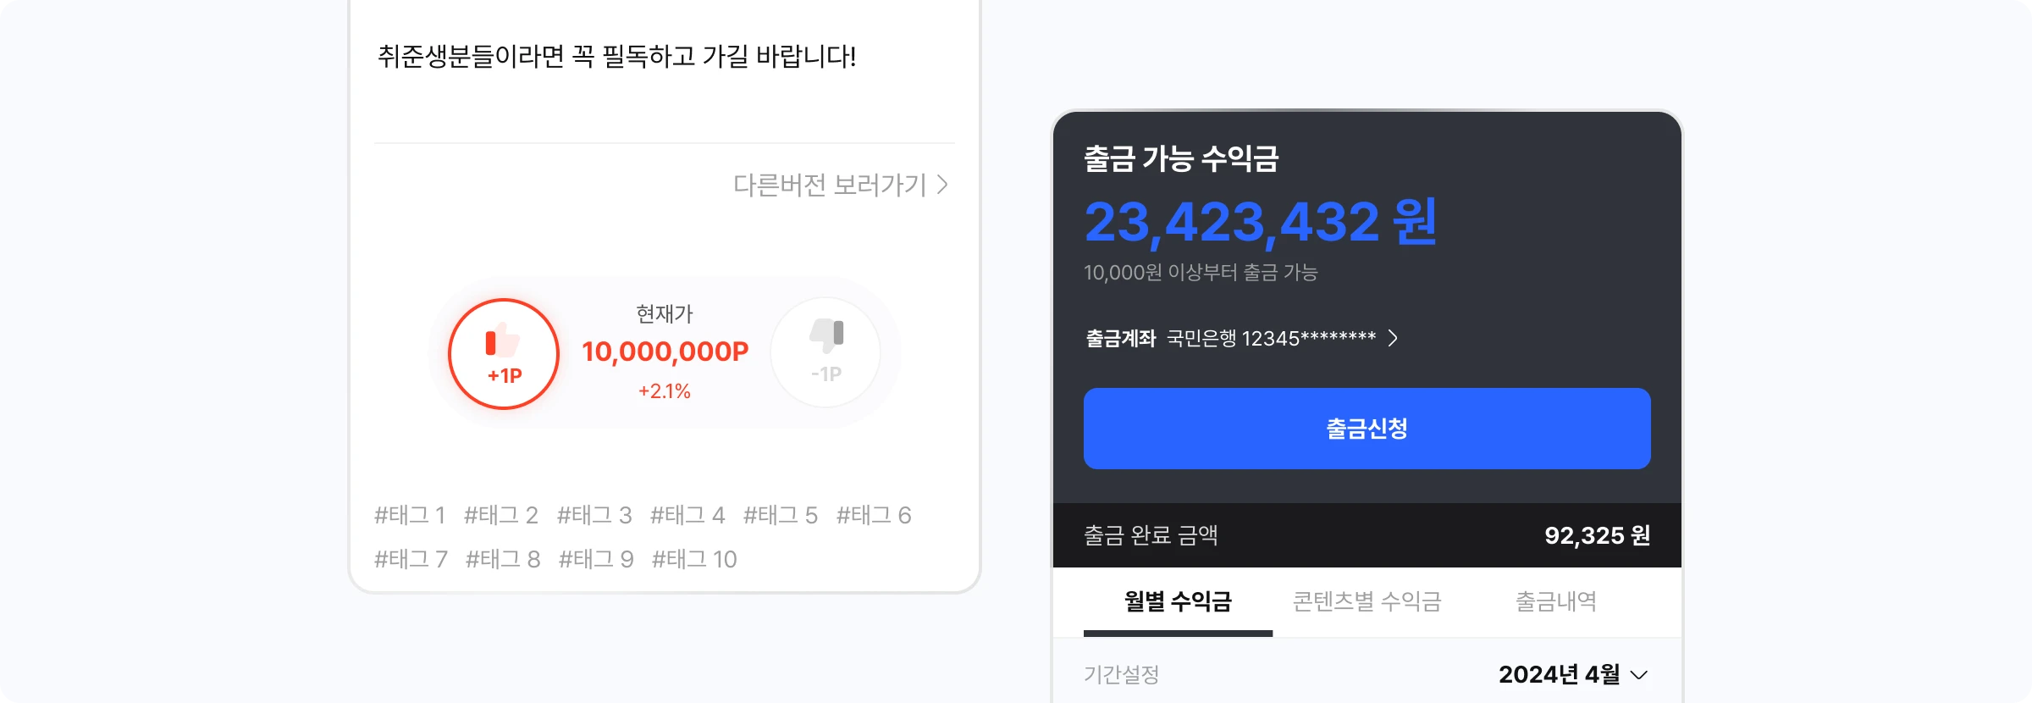
Task: Click the thumbs-up +1P vote button
Action: click(504, 354)
